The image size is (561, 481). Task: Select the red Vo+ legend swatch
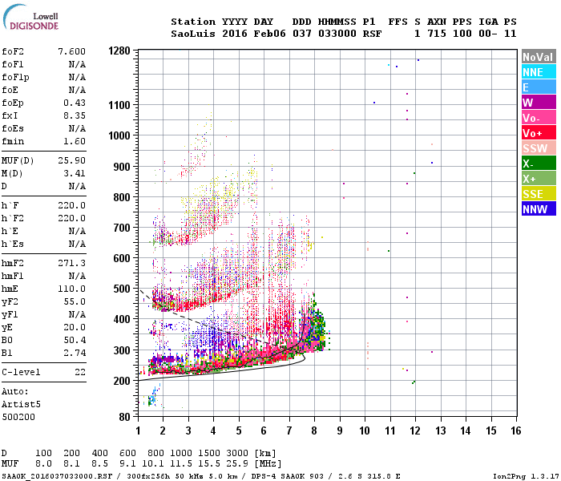click(539, 133)
